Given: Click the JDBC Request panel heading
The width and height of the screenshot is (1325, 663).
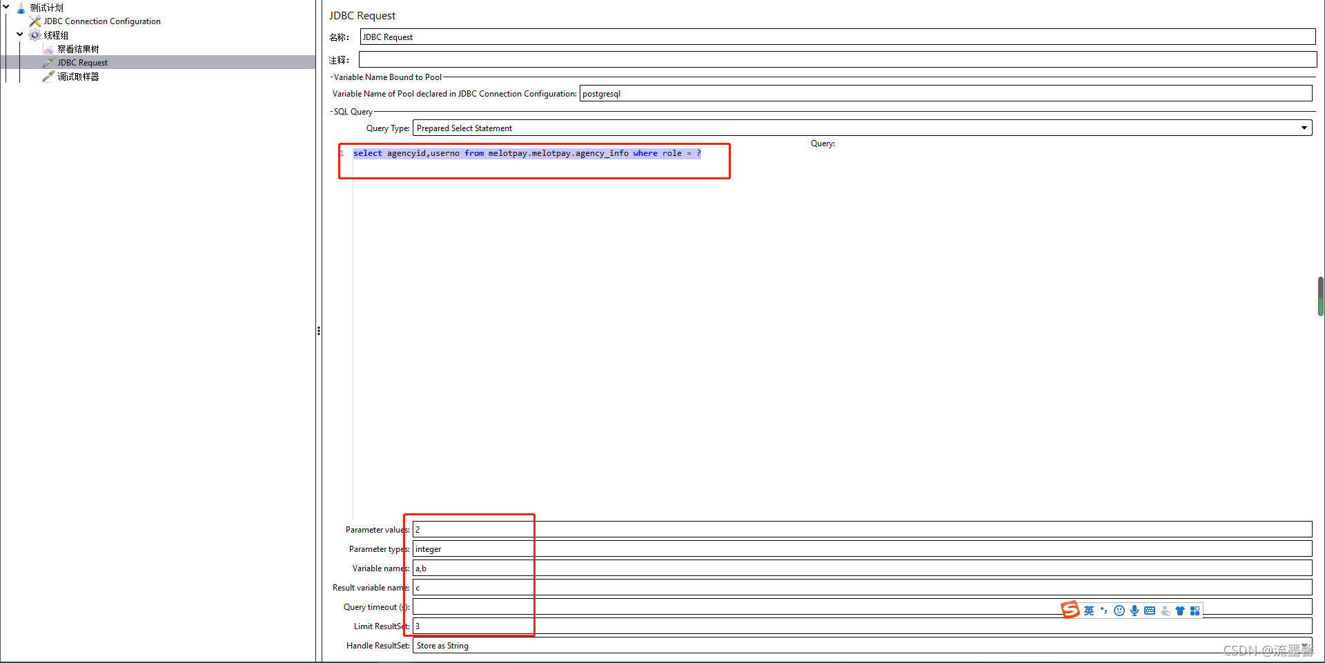Looking at the screenshot, I should pyautogui.click(x=362, y=15).
